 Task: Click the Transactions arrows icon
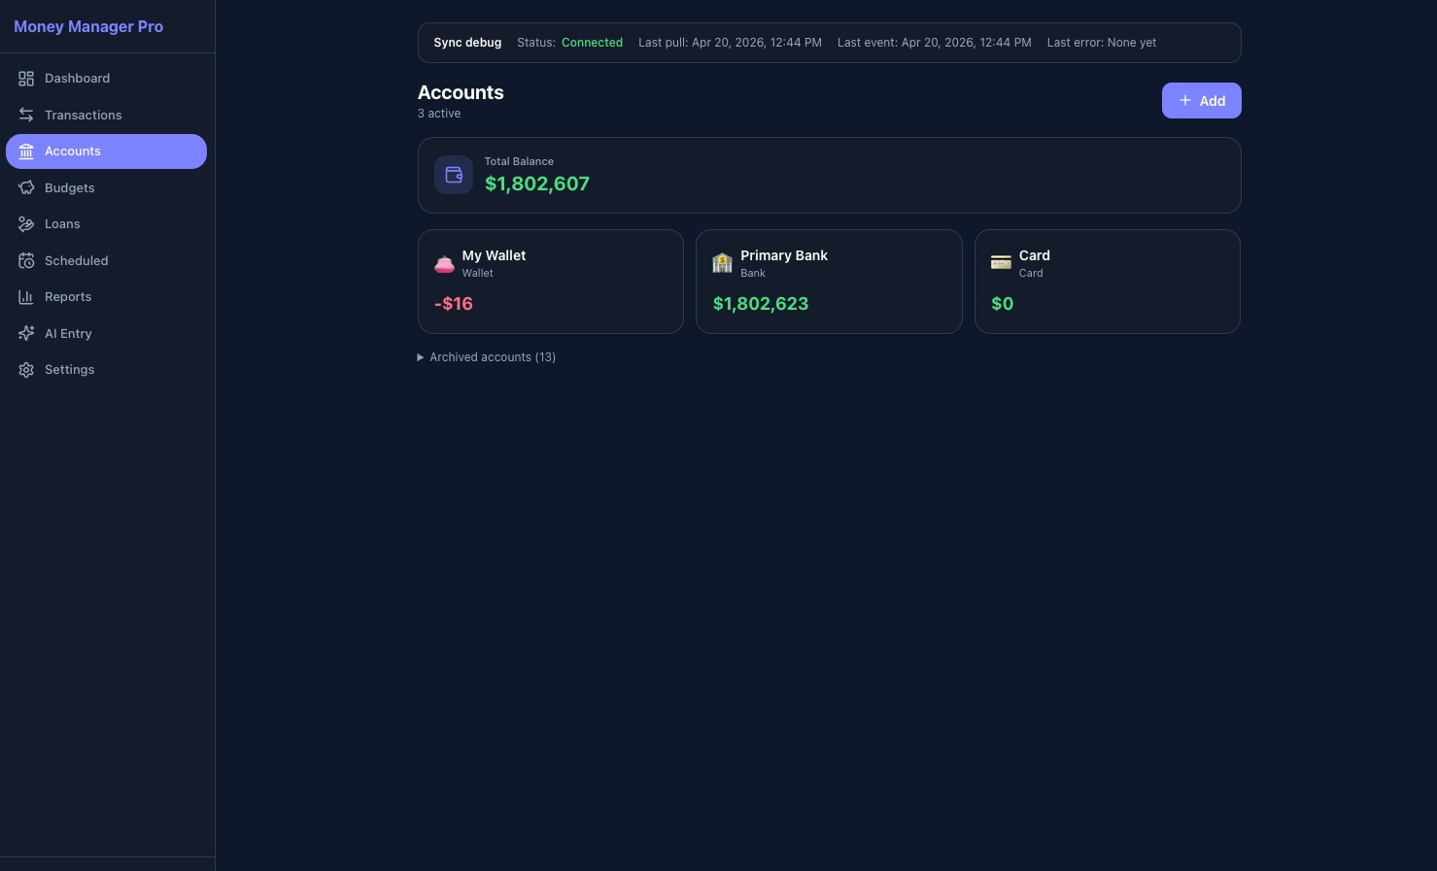coord(26,115)
